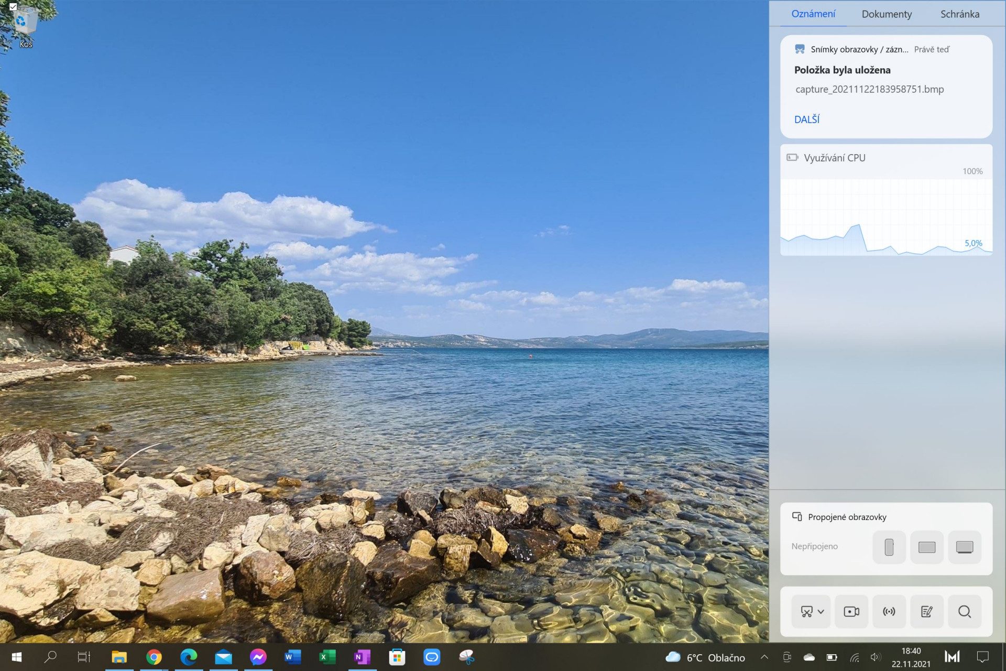The height and width of the screenshot is (671, 1006).
Task: Show hidden tray icons chevron
Action: (x=764, y=657)
